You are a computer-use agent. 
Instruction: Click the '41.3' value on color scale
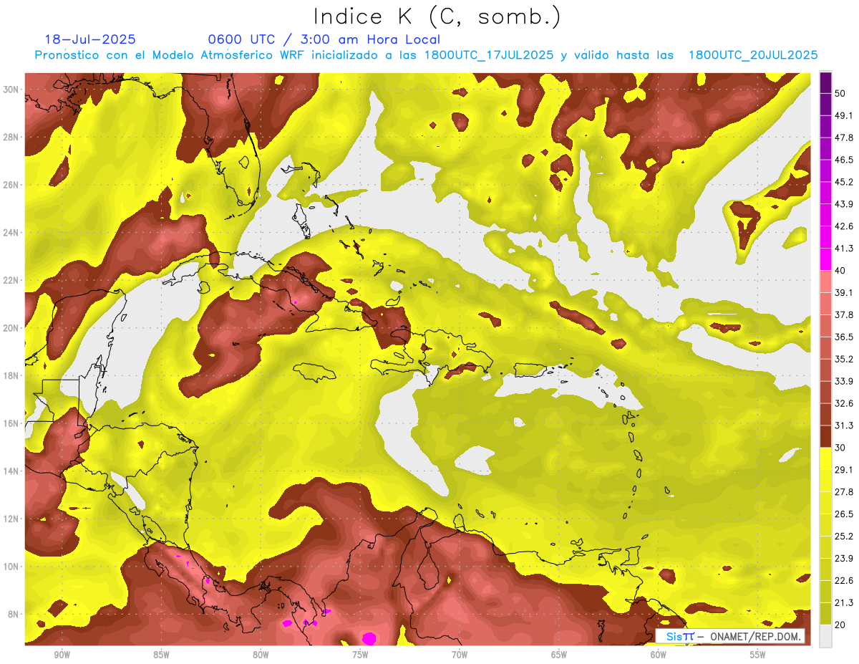coord(844,249)
